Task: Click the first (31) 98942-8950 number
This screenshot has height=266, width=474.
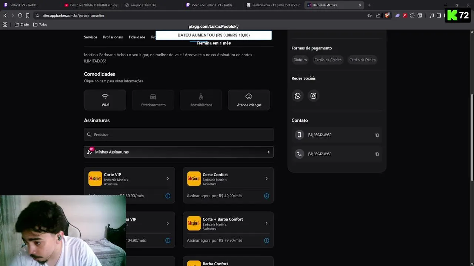Action: tap(320, 135)
